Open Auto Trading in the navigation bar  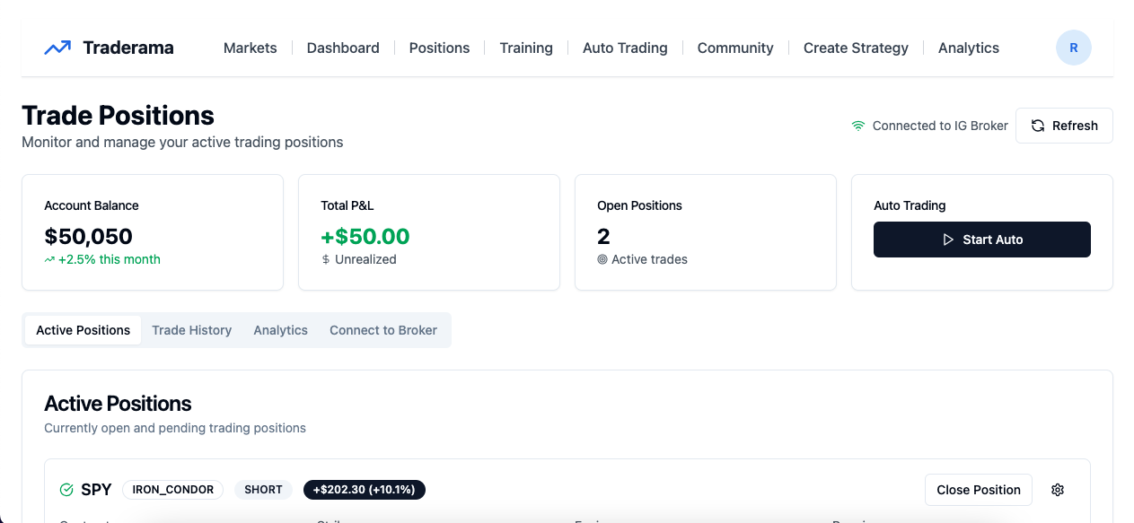pyautogui.click(x=625, y=48)
